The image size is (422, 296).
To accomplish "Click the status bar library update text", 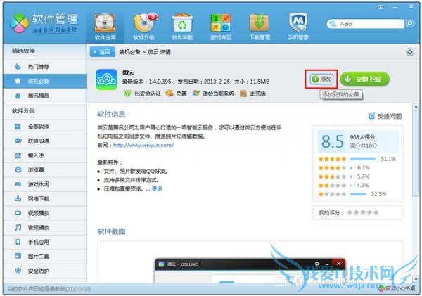I will tap(49, 289).
